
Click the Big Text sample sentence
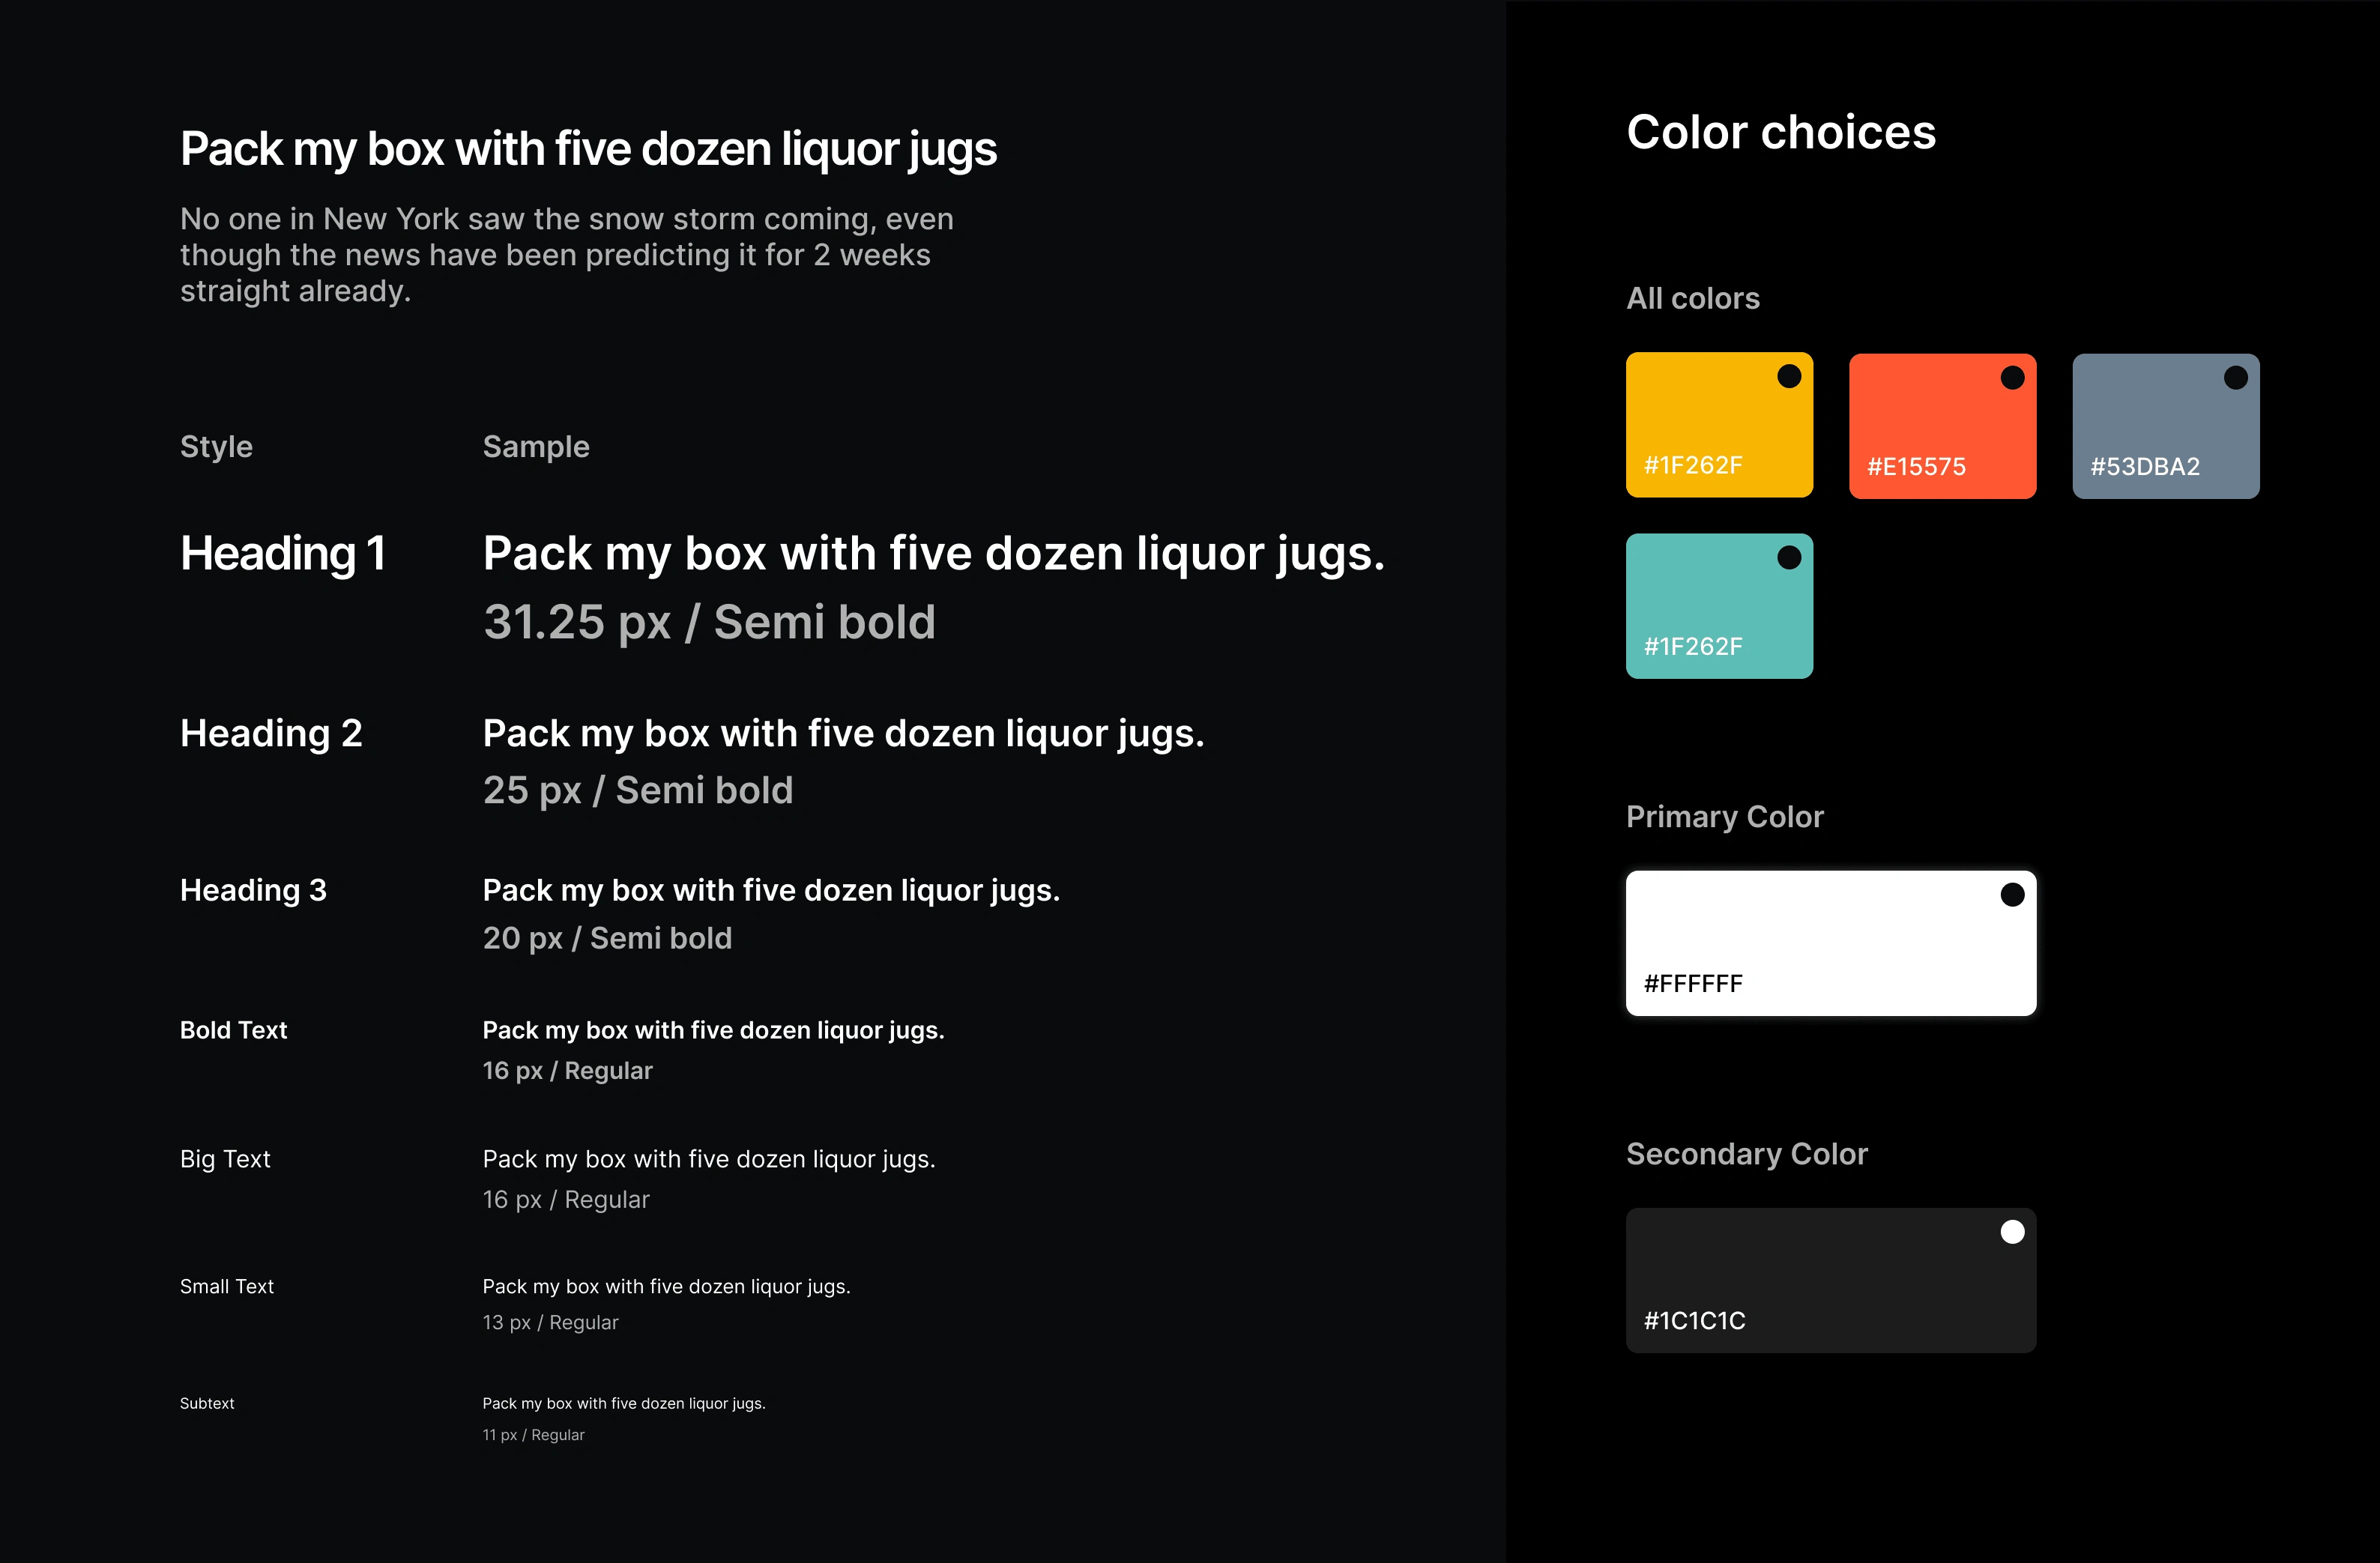click(709, 1160)
